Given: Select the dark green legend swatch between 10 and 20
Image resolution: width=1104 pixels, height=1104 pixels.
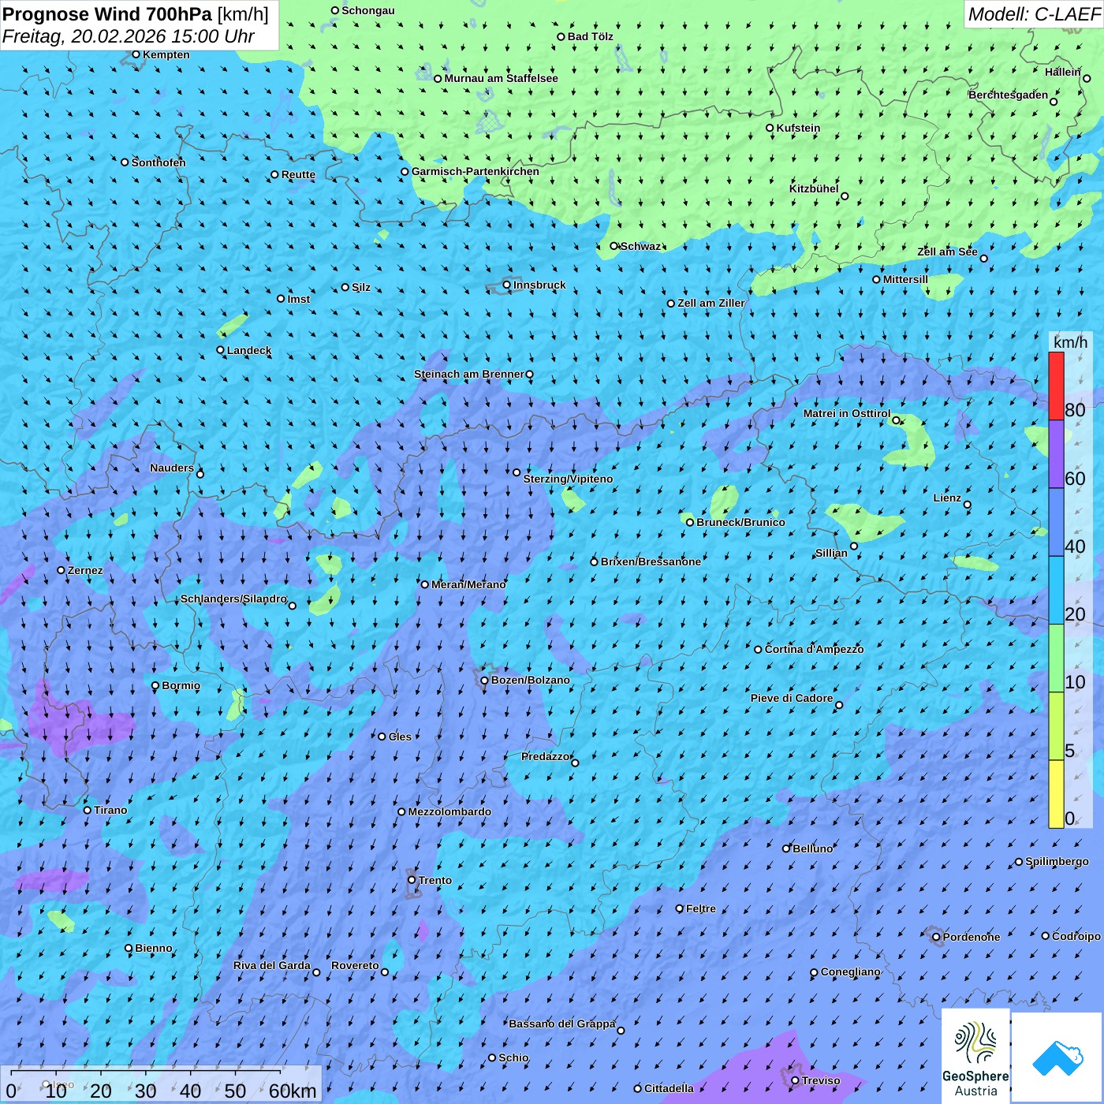Looking at the screenshot, I should [1056, 658].
